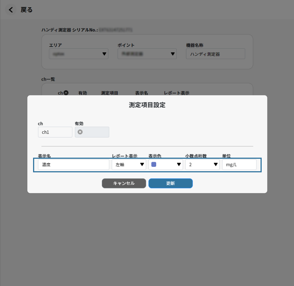Click the 測定項目 column header
This screenshot has height=286, width=294.
coord(110,93)
